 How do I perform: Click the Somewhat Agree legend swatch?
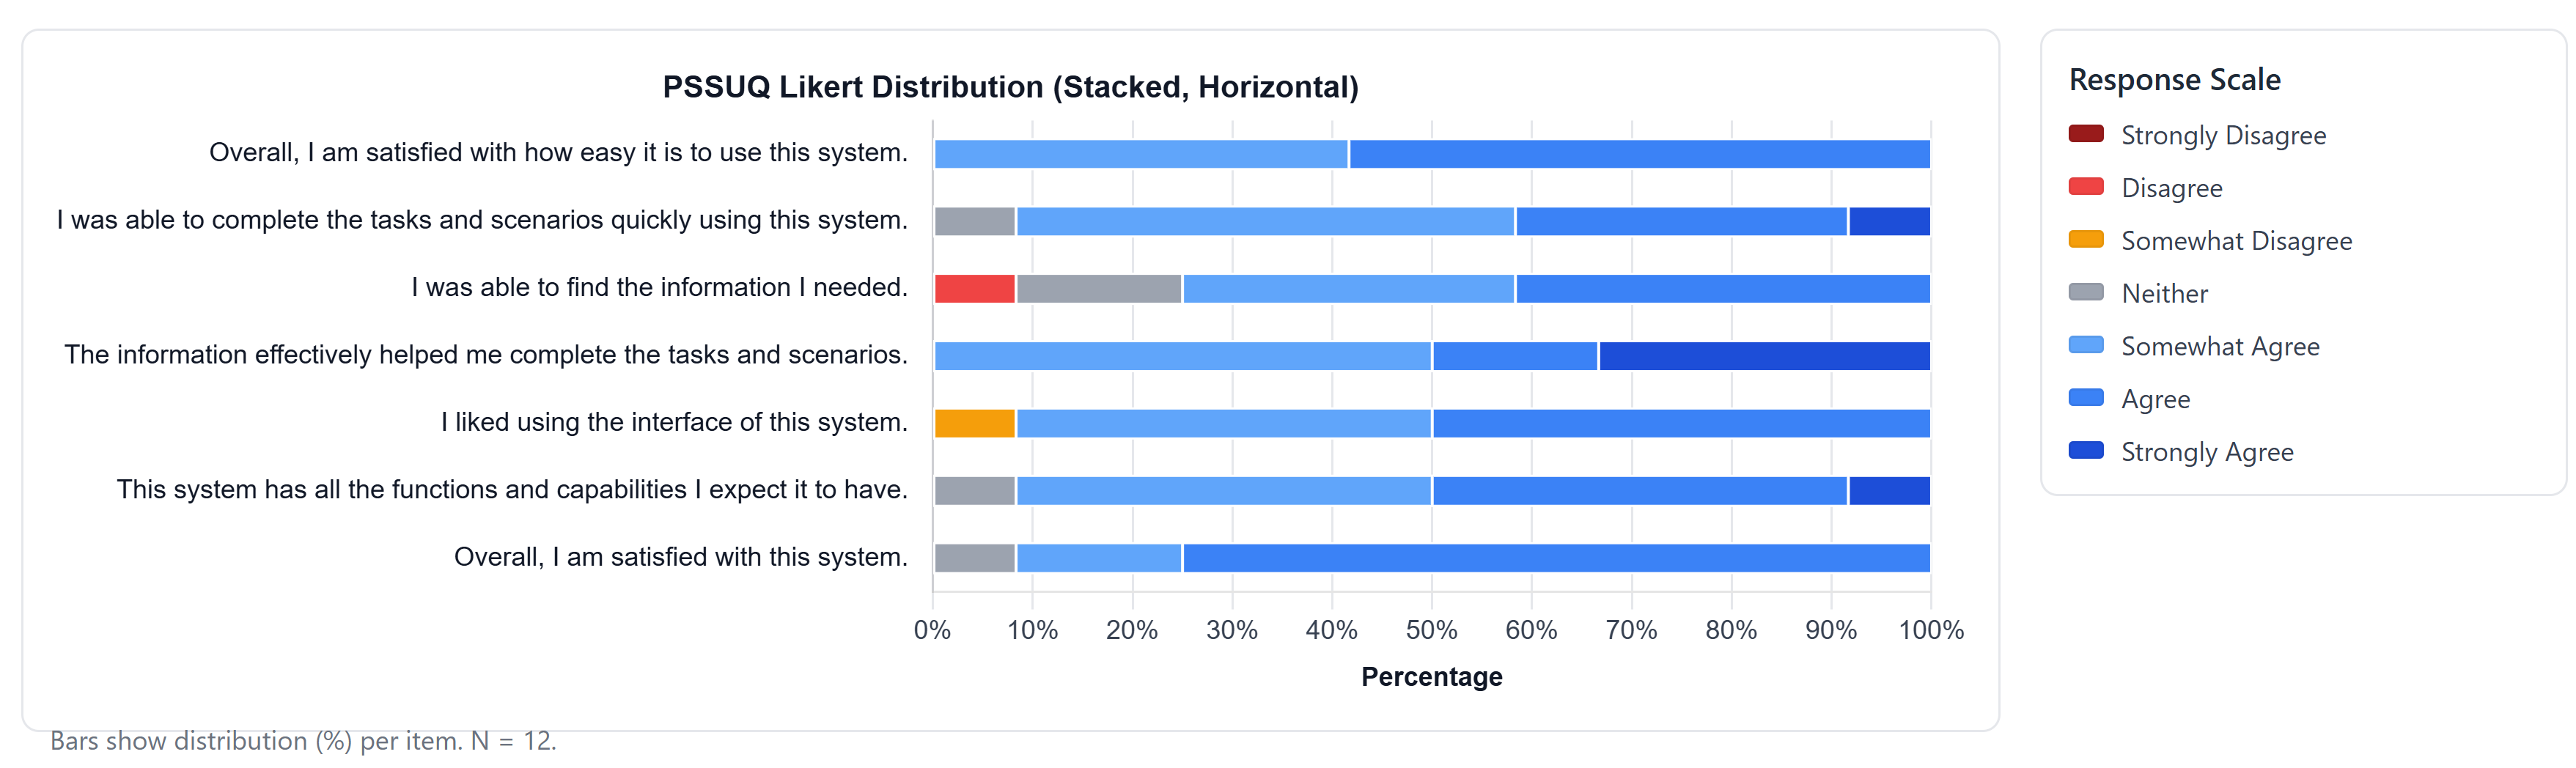click(x=2085, y=345)
